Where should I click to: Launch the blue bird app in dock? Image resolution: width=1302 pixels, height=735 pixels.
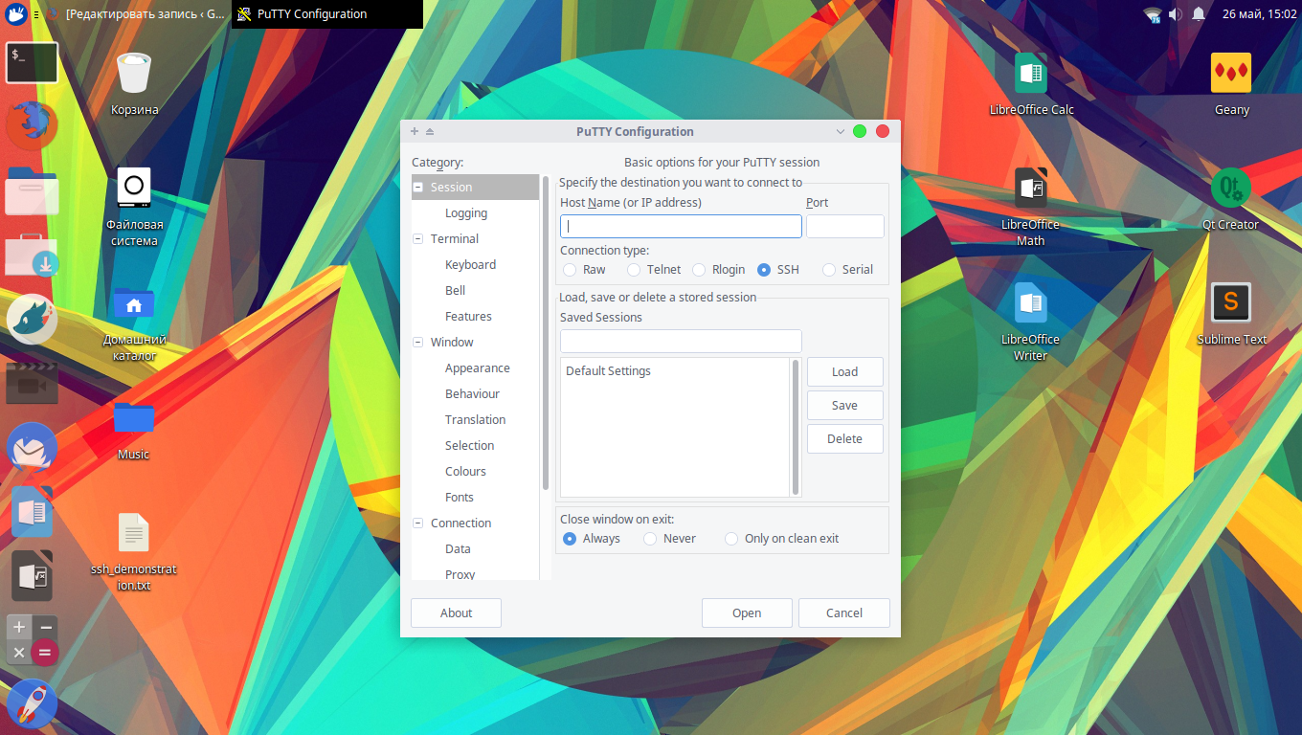pyautogui.click(x=33, y=319)
